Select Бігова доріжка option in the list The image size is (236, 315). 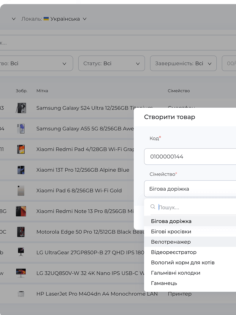coord(190,221)
